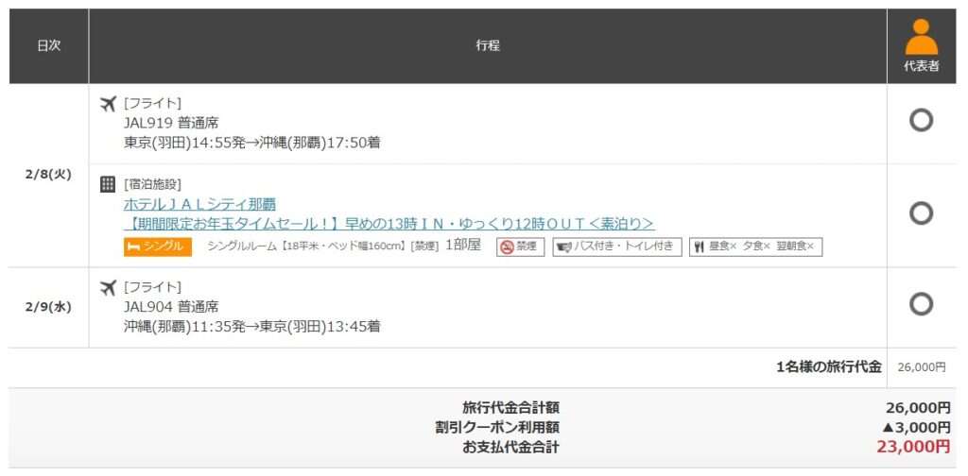Viewport: 968px width, 476px height.
Task: Click the JAL919 普通席 text
Action: coord(171,123)
